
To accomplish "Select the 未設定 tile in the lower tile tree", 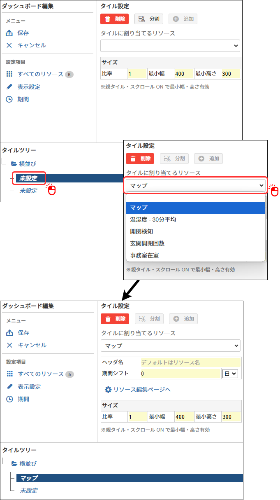I will 29,491.
